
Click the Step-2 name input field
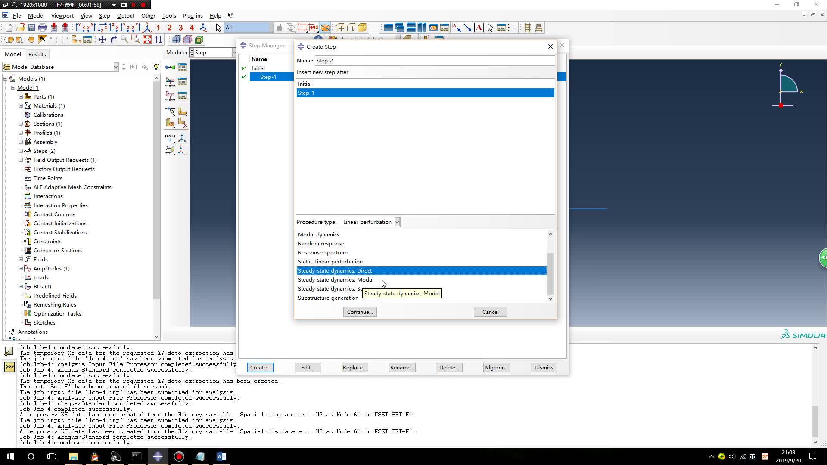[x=434, y=61]
